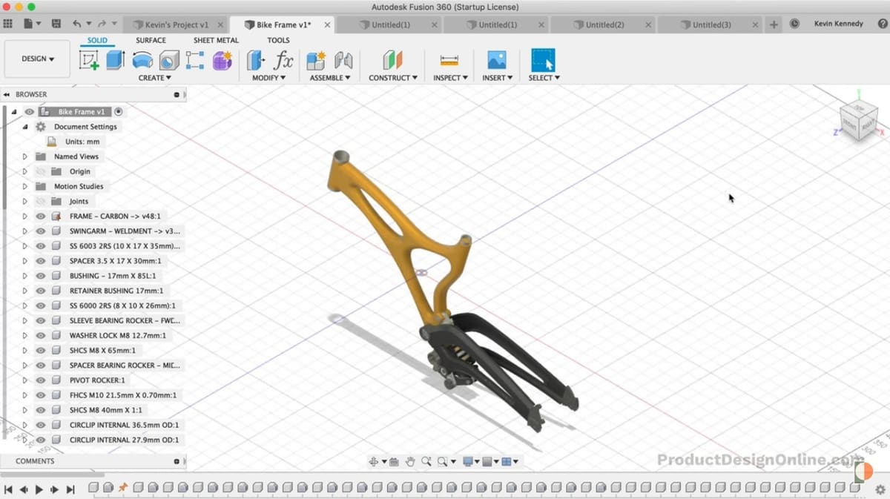This screenshot has height=499, width=890.
Task: Open Document Settings gear item
Action: click(41, 127)
